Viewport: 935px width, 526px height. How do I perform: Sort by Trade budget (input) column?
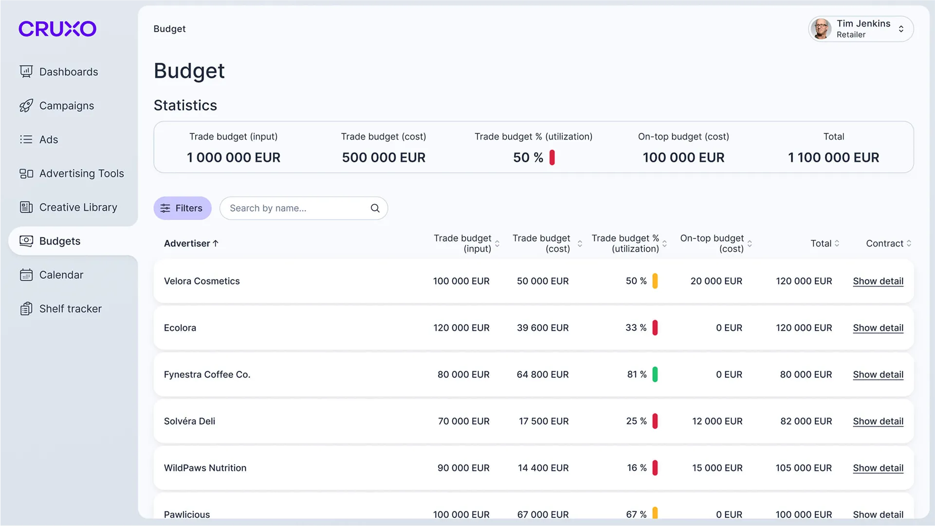[497, 243]
